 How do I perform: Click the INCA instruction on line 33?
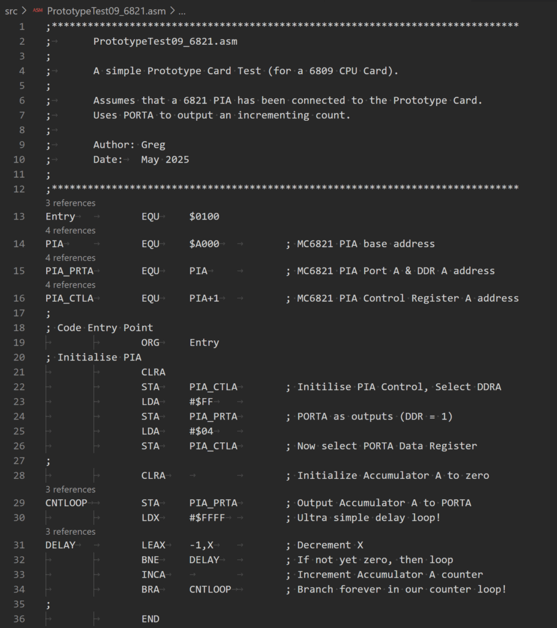pos(153,575)
